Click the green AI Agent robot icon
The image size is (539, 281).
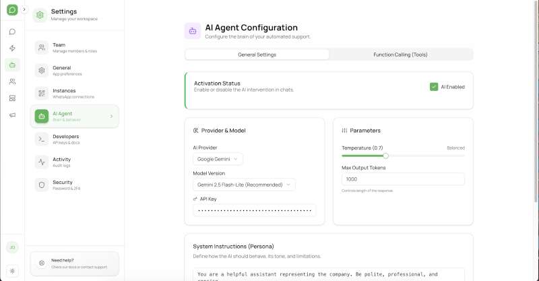tap(42, 117)
